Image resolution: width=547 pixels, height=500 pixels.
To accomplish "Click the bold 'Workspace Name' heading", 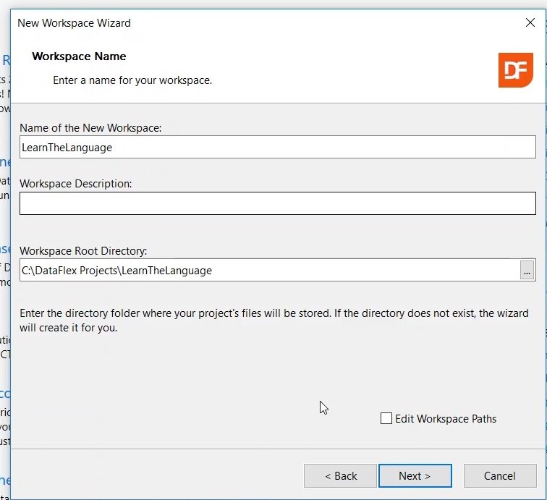I will tap(79, 56).
